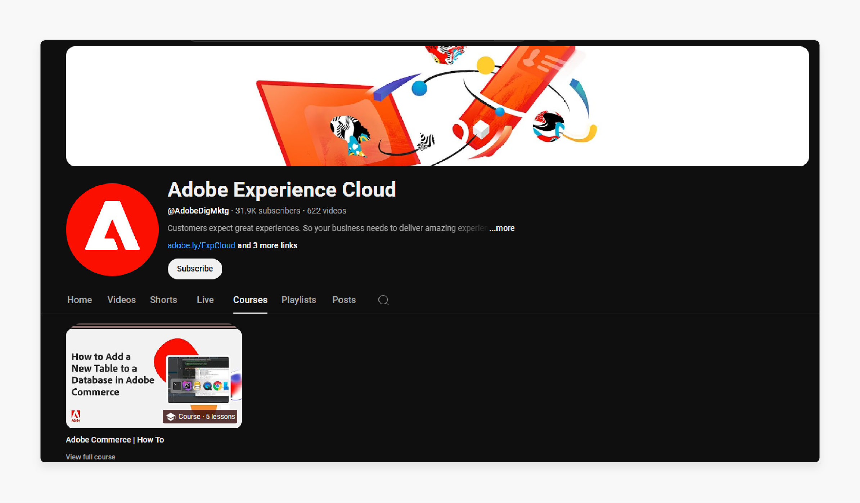Expand the channel description with ...more
Image resolution: width=860 pixels, height=503 pixels.
click(502, 228)
